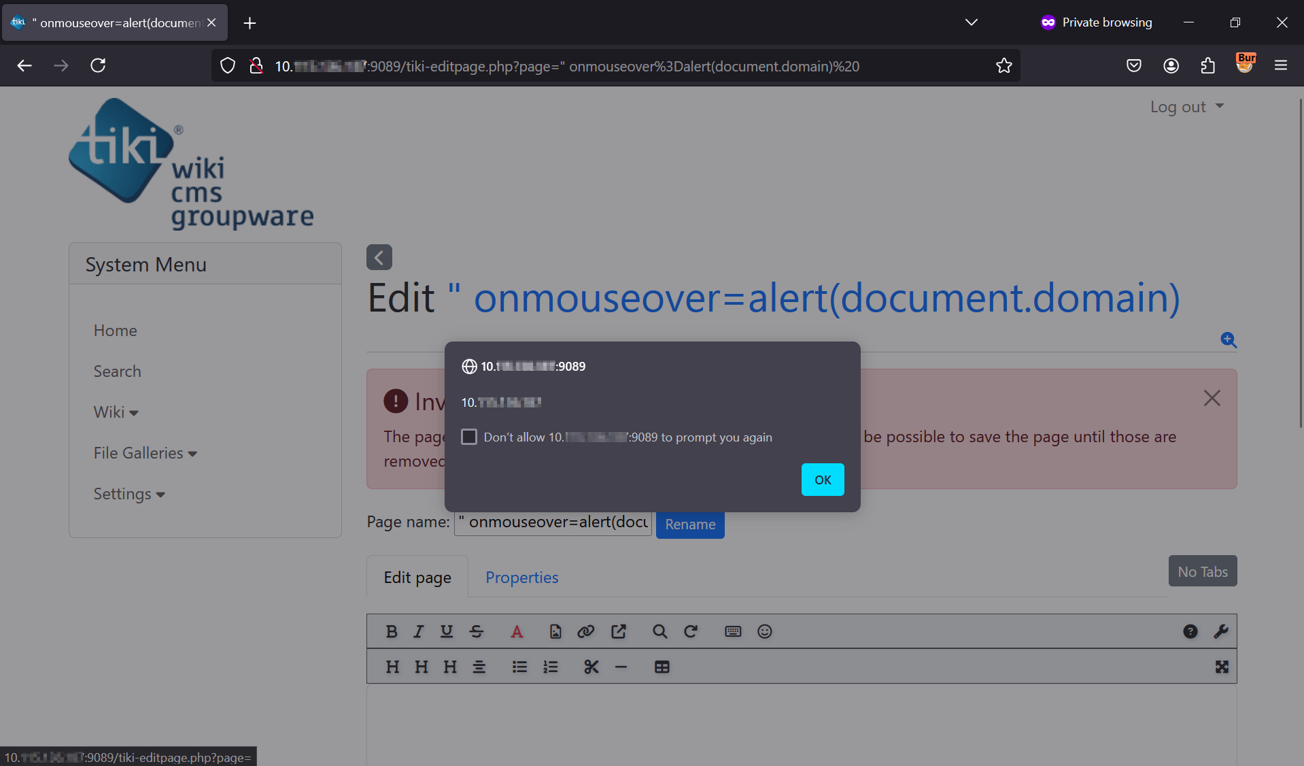Insert numbered list icon
This screenshot has width=1304, height=766.
(551, 667)
